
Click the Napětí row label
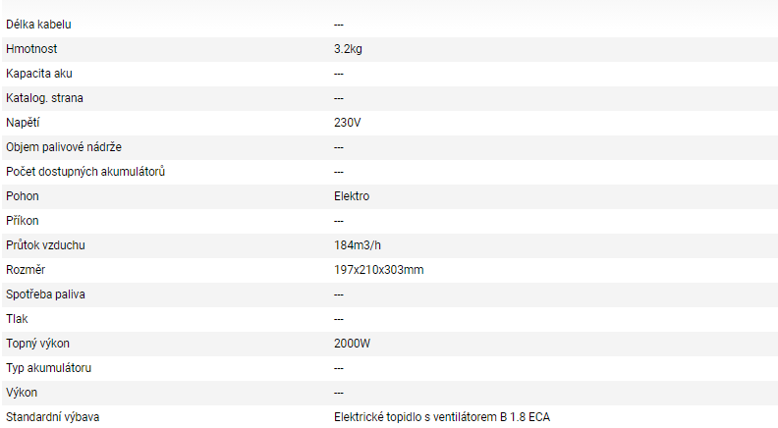pos(23,122)
